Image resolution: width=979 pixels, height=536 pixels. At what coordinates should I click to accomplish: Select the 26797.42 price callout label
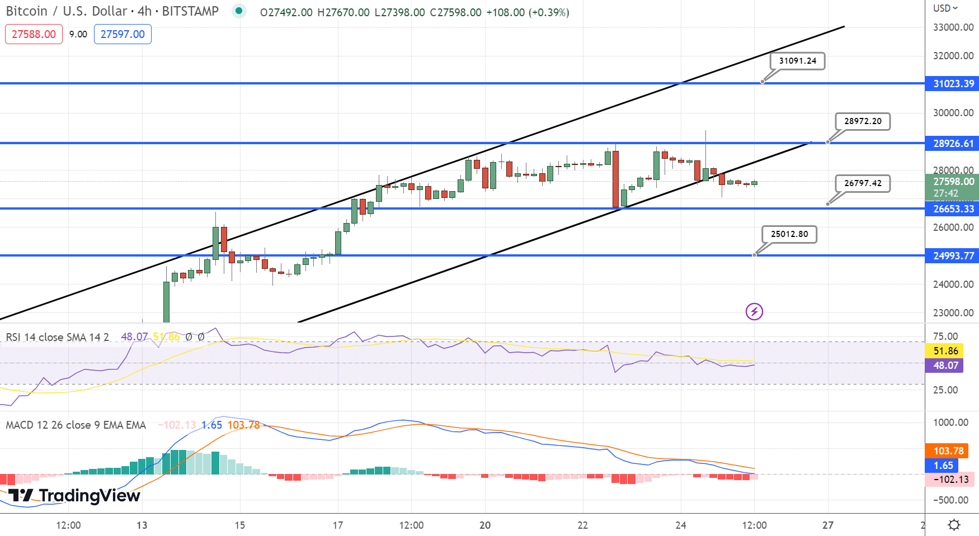tap(863, 183)
